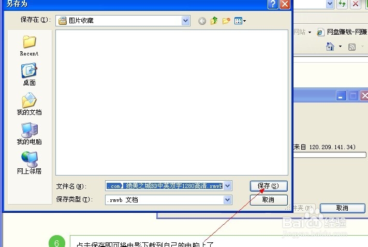This screenshot has width=368, height=247.
Task: Create a new folder
Action: click(x=226, y=21)
